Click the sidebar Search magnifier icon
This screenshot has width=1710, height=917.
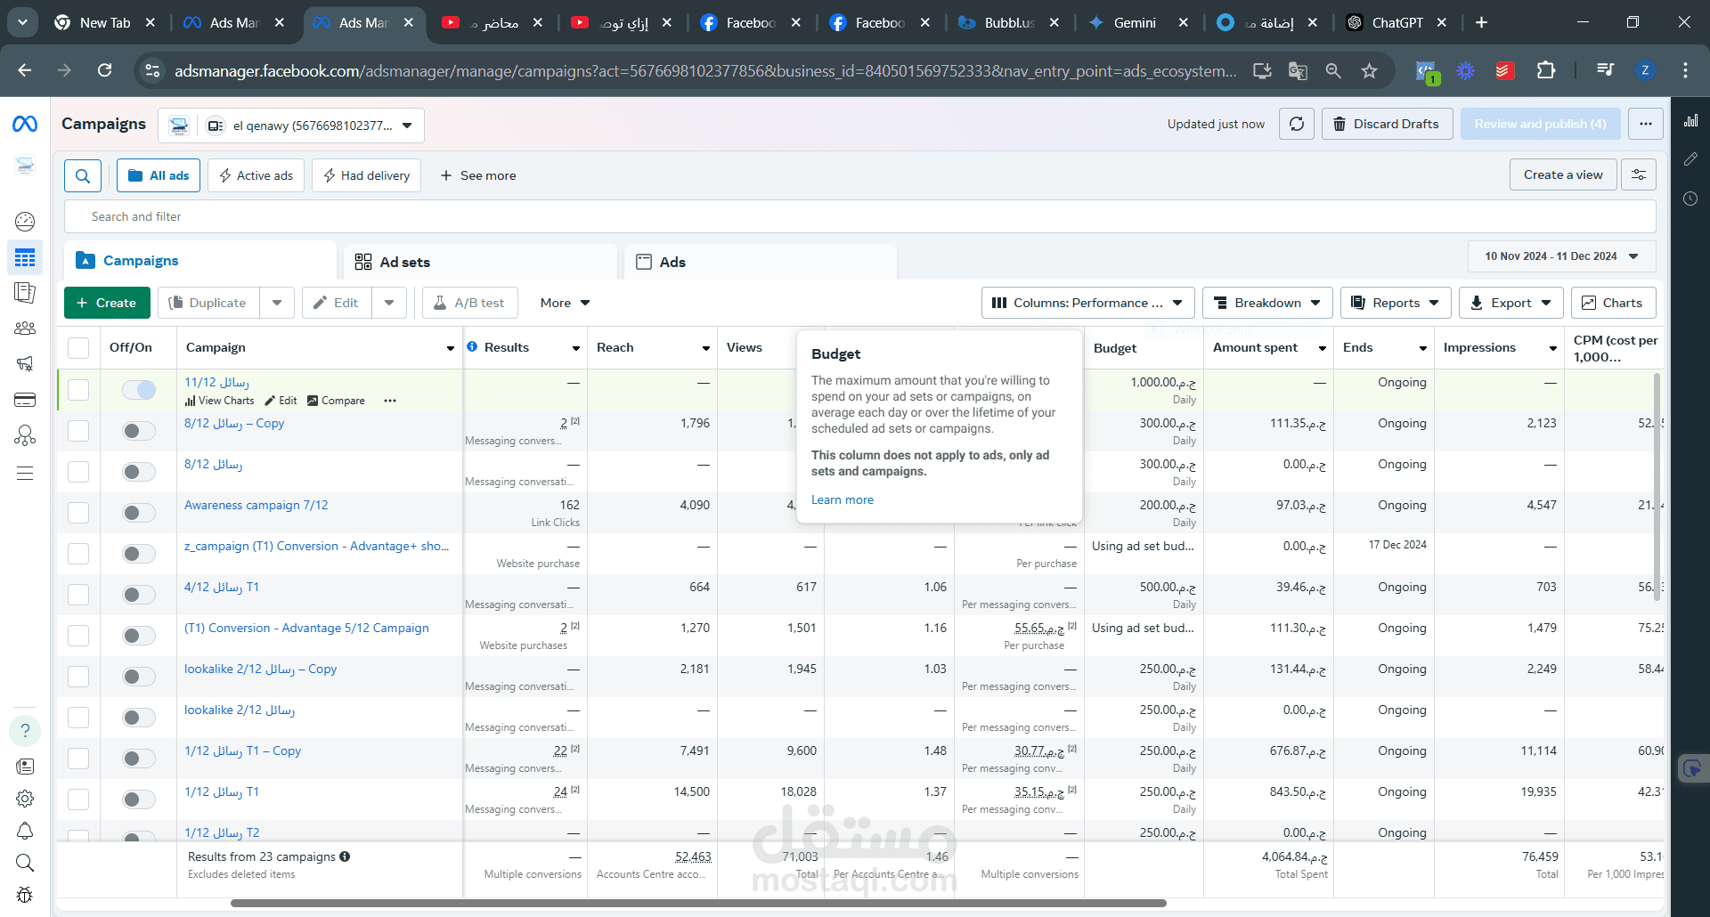25,863
